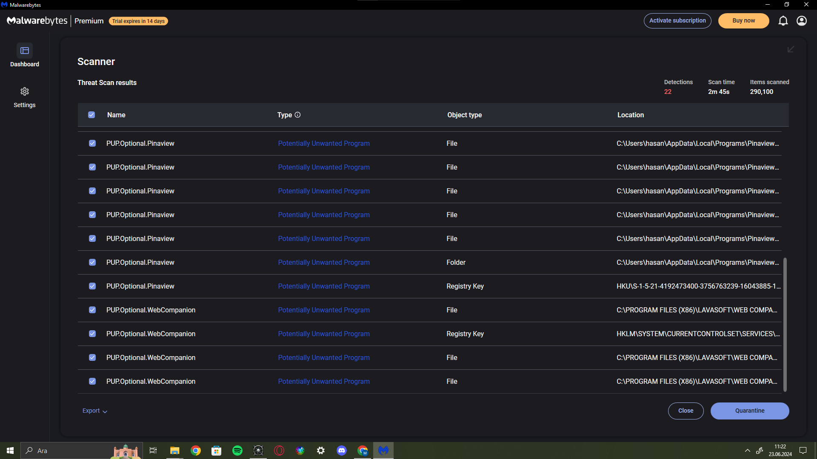Image resolution: width=817 pixels, height=459 pixels.
Task: Open the notifications bell icon
Action: [x=783, y=21]
